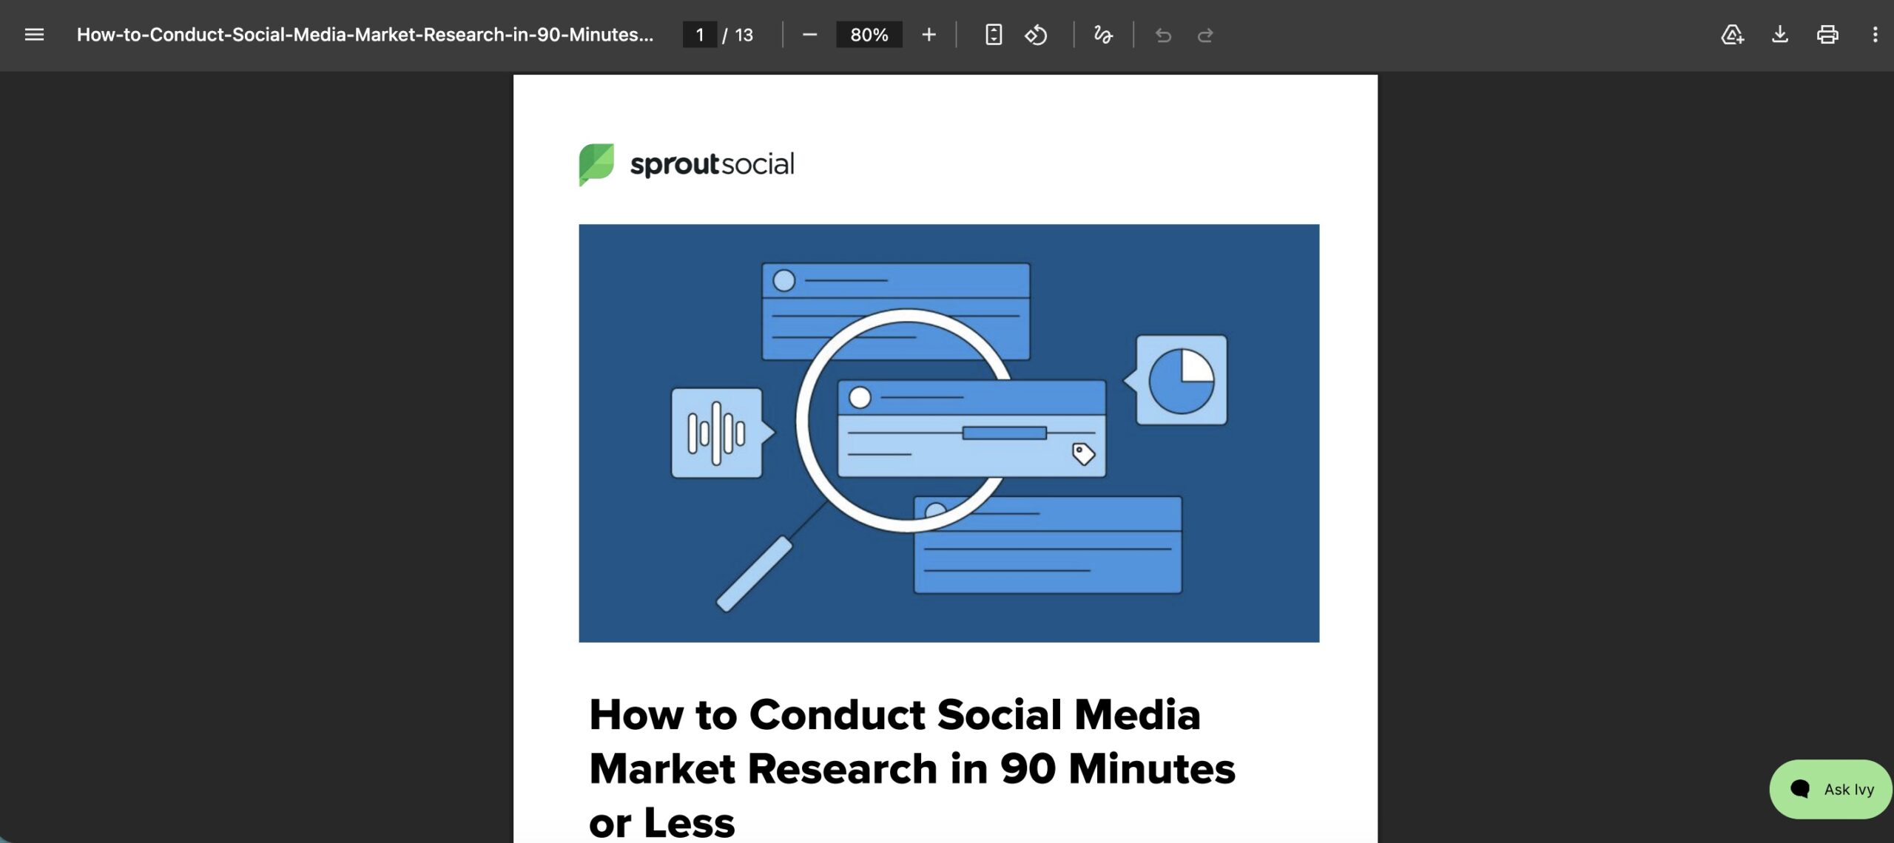Viewport: 1894px width, 843px height.
Task: Download the PDF file
Action: pyautogui.click(x=1780, y=35)
